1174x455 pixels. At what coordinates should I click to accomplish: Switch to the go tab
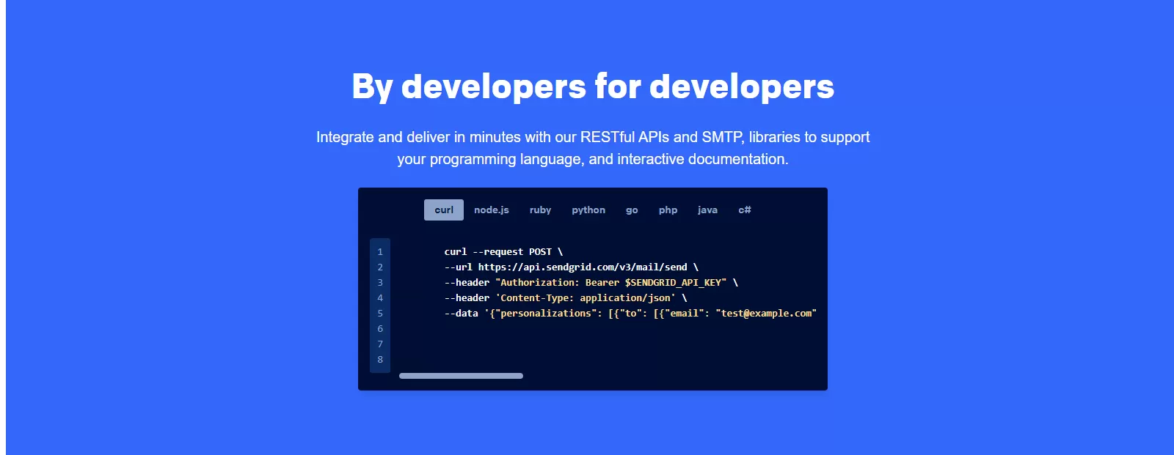(x=632, y=210)
